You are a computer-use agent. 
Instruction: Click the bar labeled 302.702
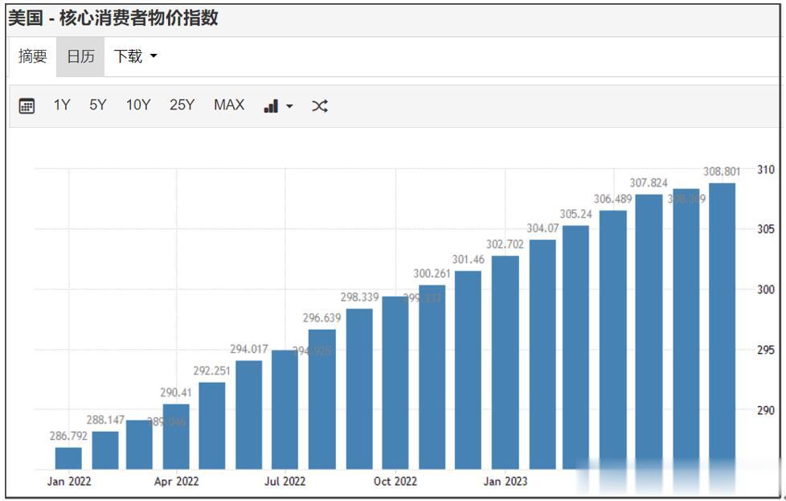coord(506,363)
